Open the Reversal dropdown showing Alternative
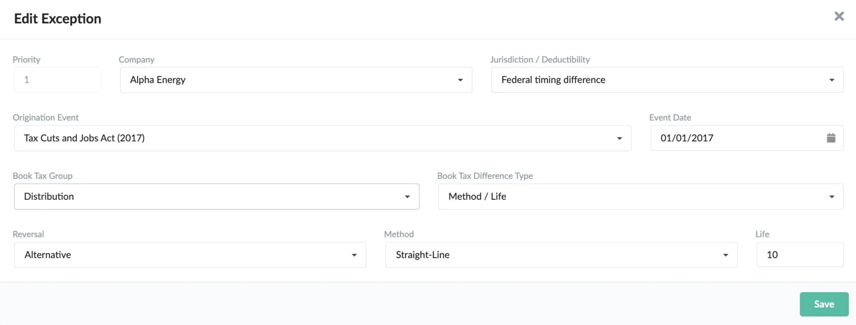856x325 pixels. point(183,255)
